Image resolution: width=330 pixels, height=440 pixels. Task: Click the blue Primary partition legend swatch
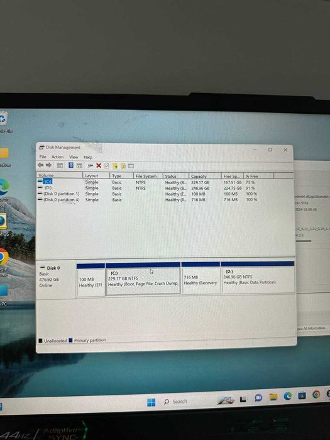[70, 341]
